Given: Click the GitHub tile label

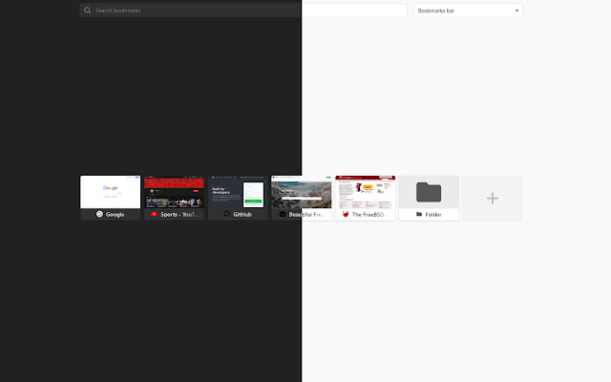Looking at the screenshot, I should pos(242,214).
